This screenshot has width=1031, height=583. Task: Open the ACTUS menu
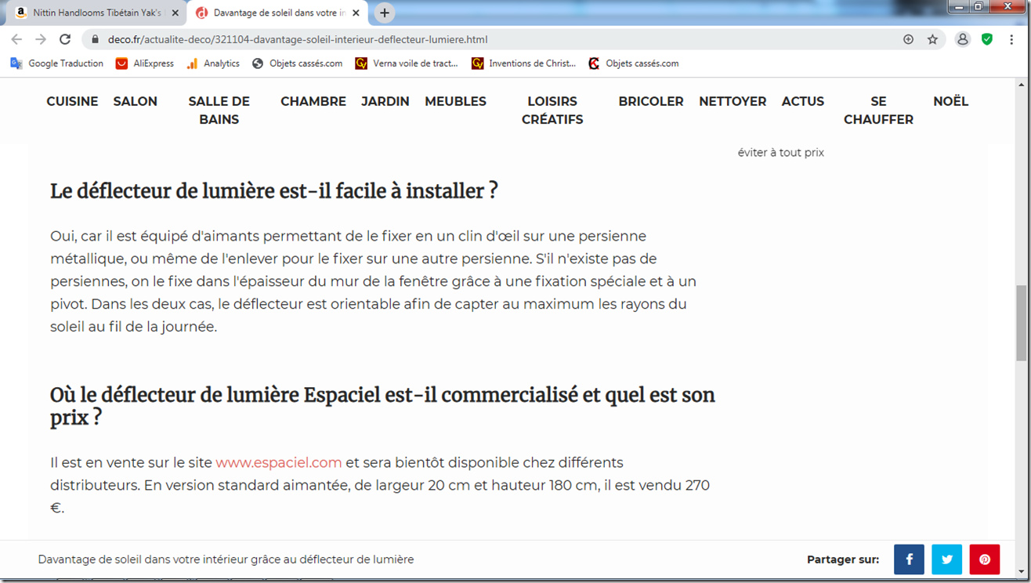tap(803, 101)
